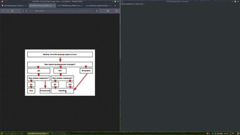Bookmark this page with the star
240x135 pixels.
[x=97, y=11]
